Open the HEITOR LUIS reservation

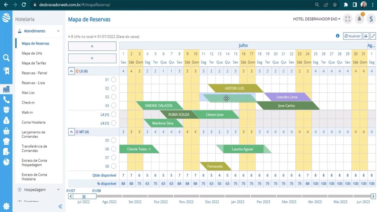pos(235,88)
